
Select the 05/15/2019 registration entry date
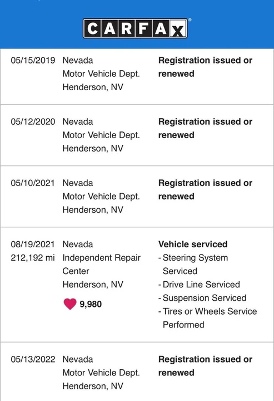[33, 60]
